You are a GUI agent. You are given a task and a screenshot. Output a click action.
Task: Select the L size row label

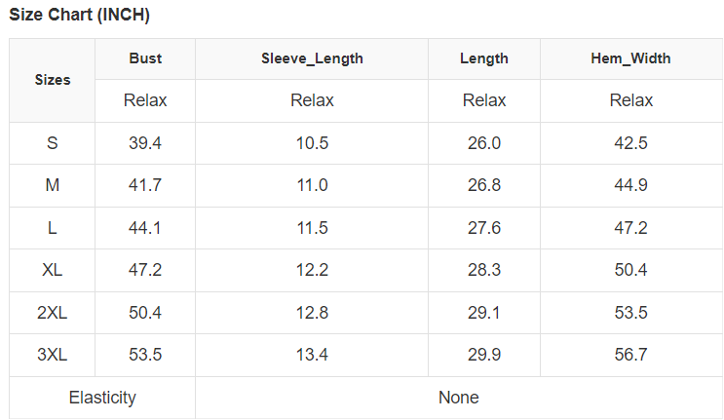(53, 228)
